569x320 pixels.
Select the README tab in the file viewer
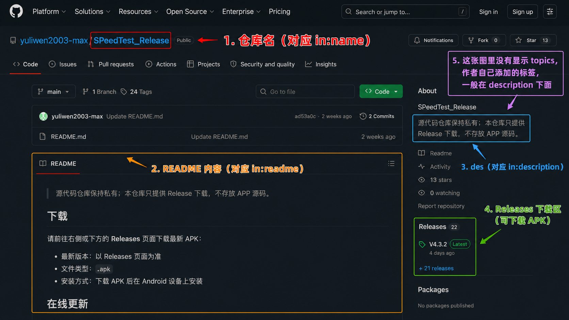[58, 164]
